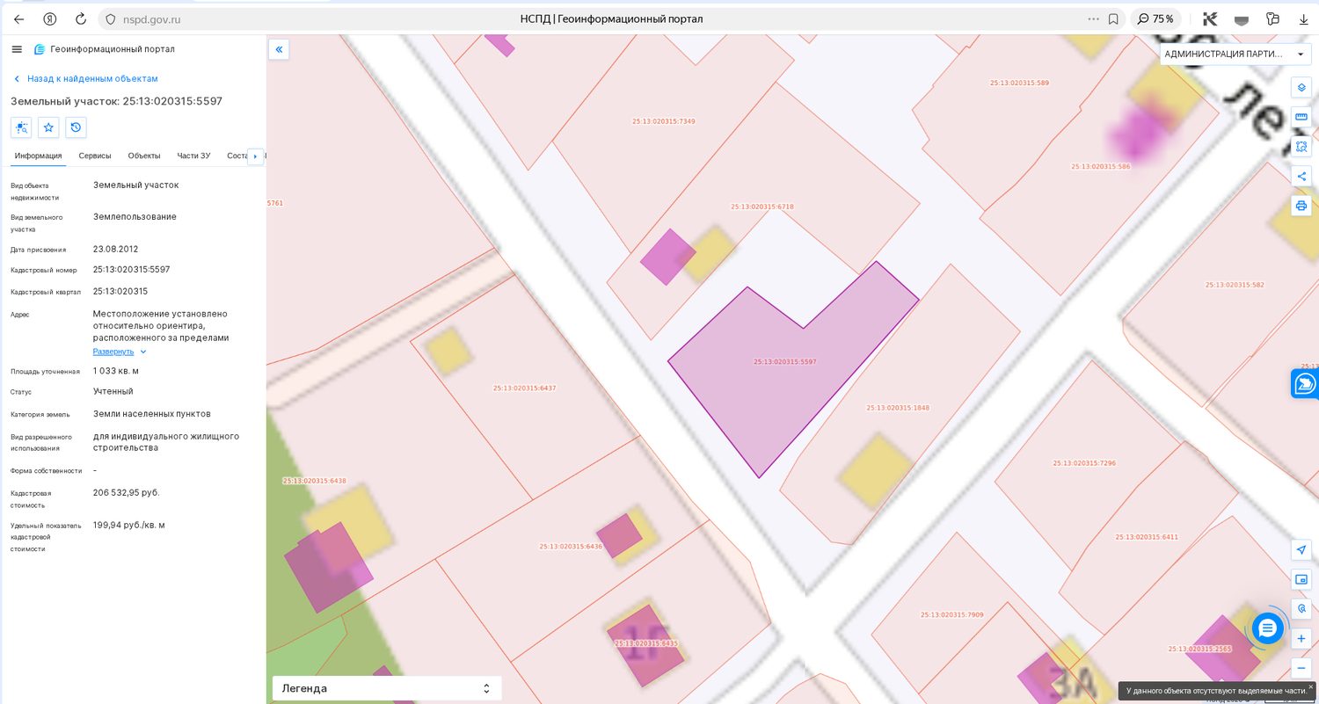The height and width of the screenshot is (704, 1319).
Task: Collapse the side panel with double-chevron button
Action: 279,49
